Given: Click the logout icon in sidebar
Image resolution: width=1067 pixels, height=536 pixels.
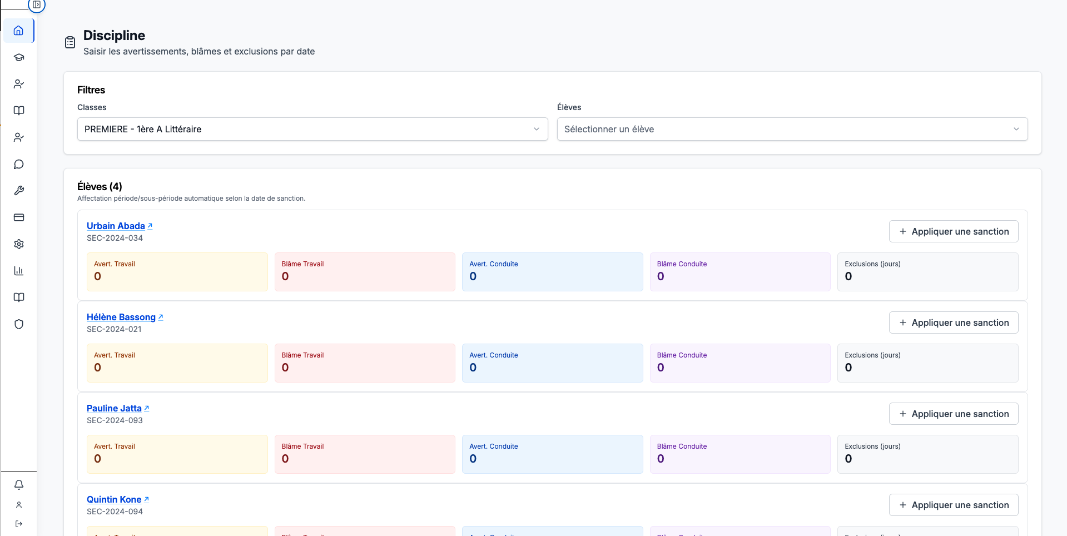Looking at the screenshot, I should point(19,524).
